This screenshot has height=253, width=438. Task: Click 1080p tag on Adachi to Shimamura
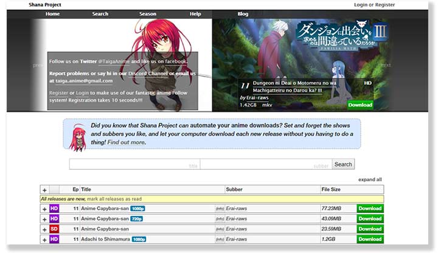139,240
